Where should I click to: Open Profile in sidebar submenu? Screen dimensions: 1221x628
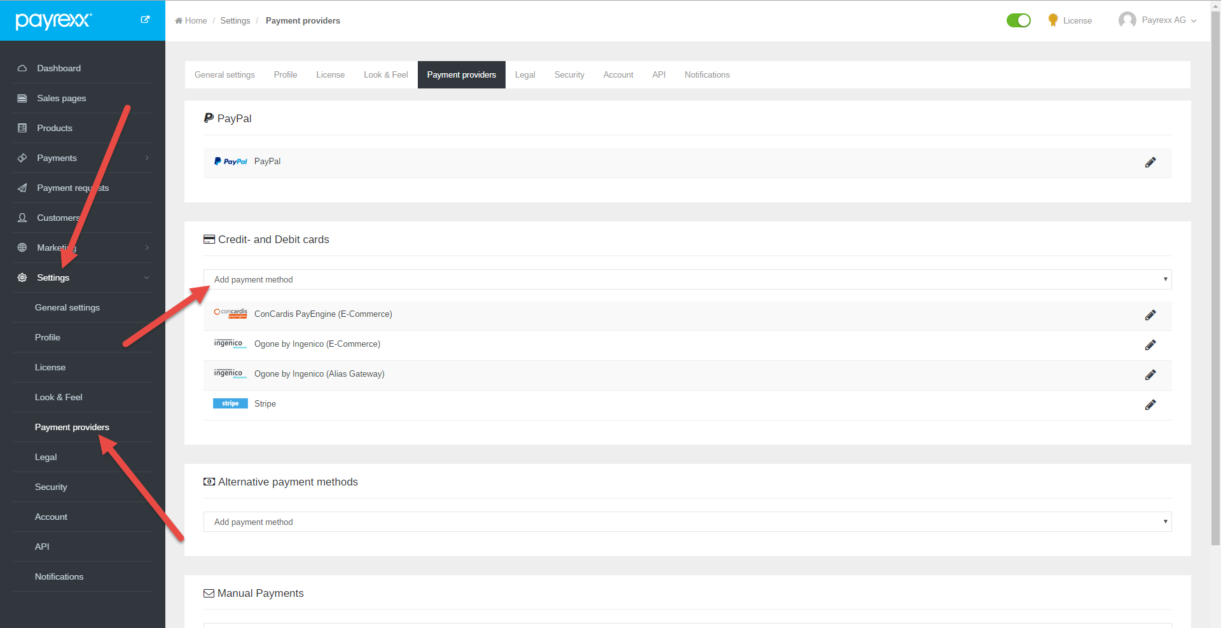[x=48, y=337]
